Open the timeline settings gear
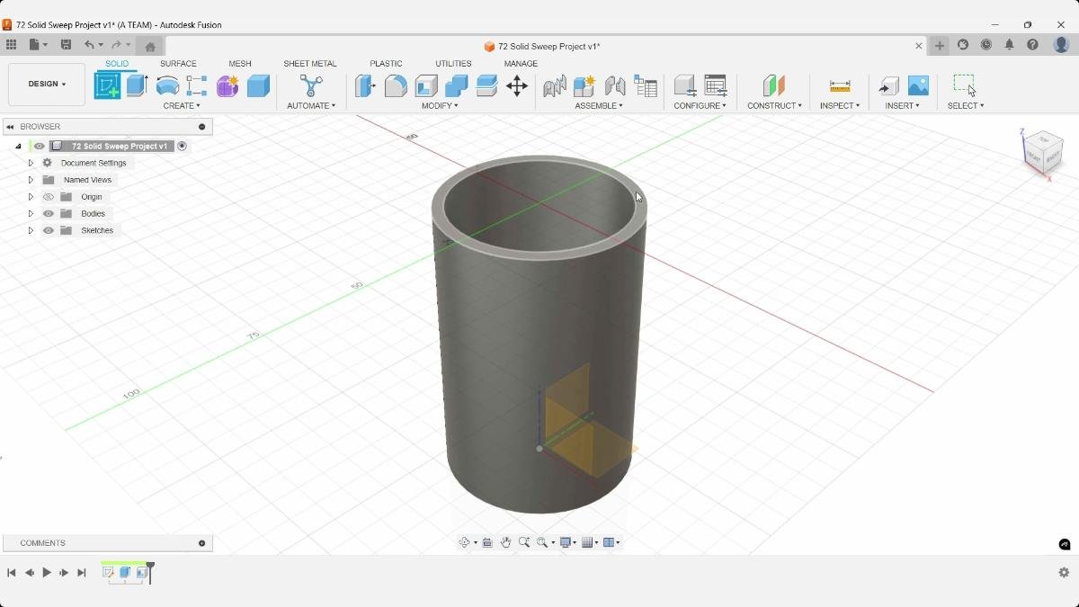The height and width of the screenshot is (607, 1079). point(1064,573)
